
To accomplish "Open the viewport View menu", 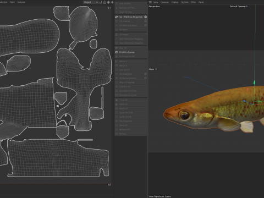I will (x=156, y=2).
